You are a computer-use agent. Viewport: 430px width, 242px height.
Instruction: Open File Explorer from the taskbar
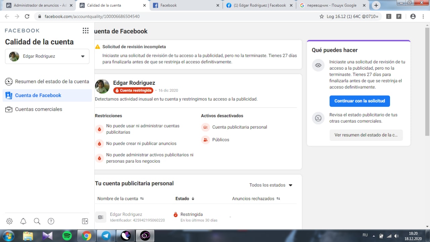click(28, 236)
